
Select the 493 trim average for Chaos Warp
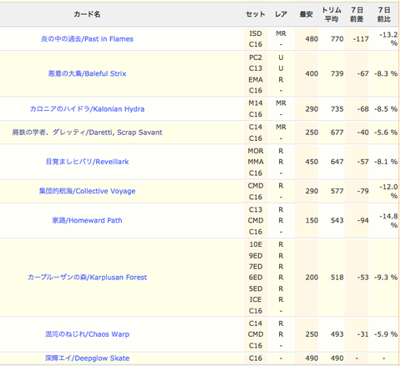(337, 334)
